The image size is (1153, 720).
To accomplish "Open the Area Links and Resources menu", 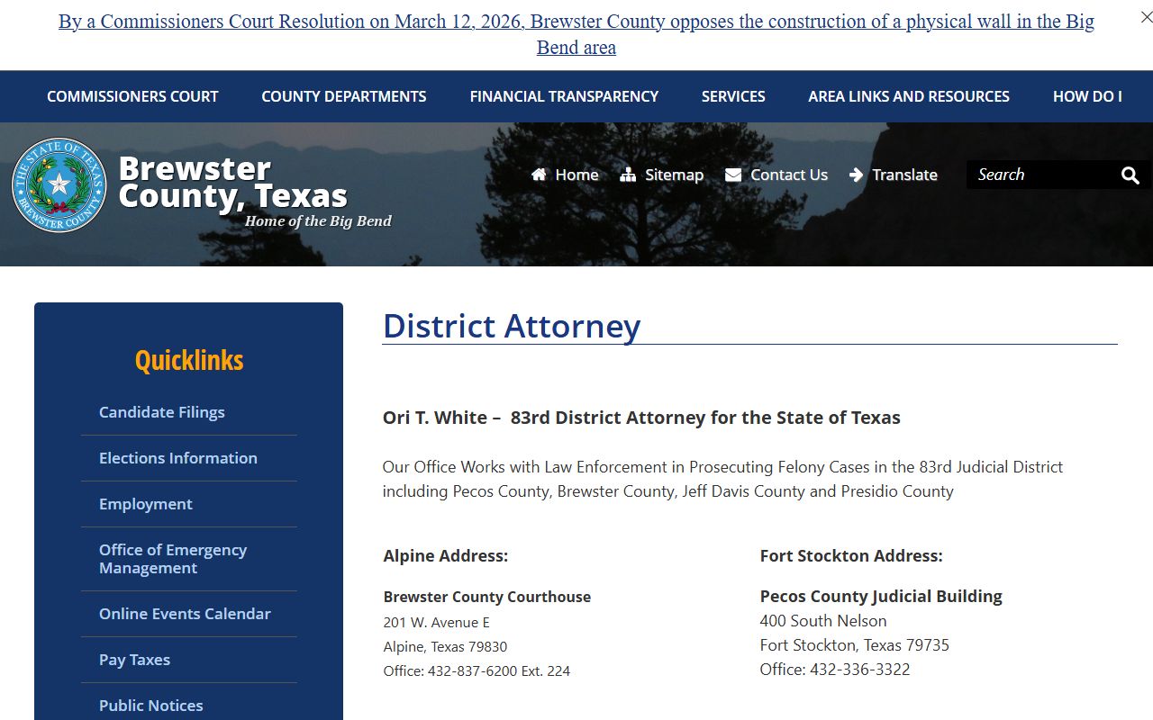I will click(909, 96).
